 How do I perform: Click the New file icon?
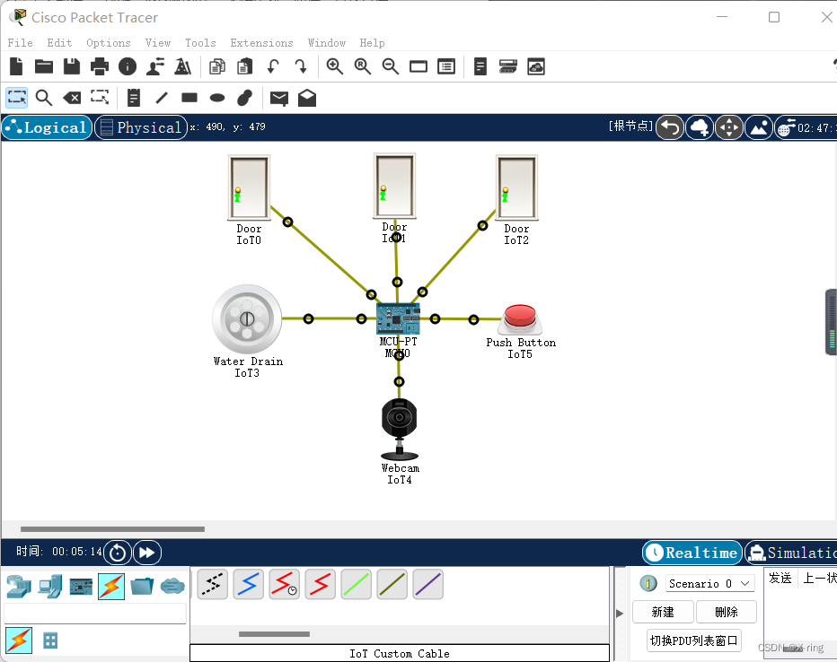(x=16, y=66)
